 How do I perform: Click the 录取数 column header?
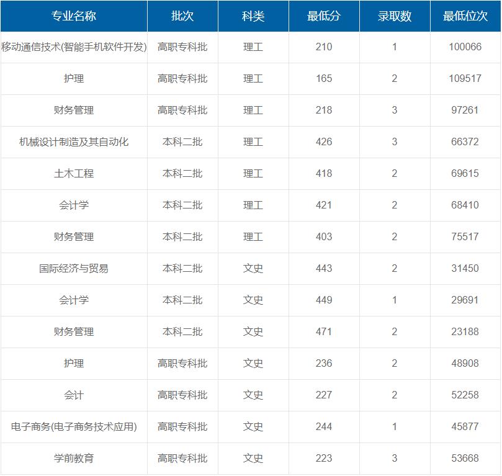pos(395,17)
